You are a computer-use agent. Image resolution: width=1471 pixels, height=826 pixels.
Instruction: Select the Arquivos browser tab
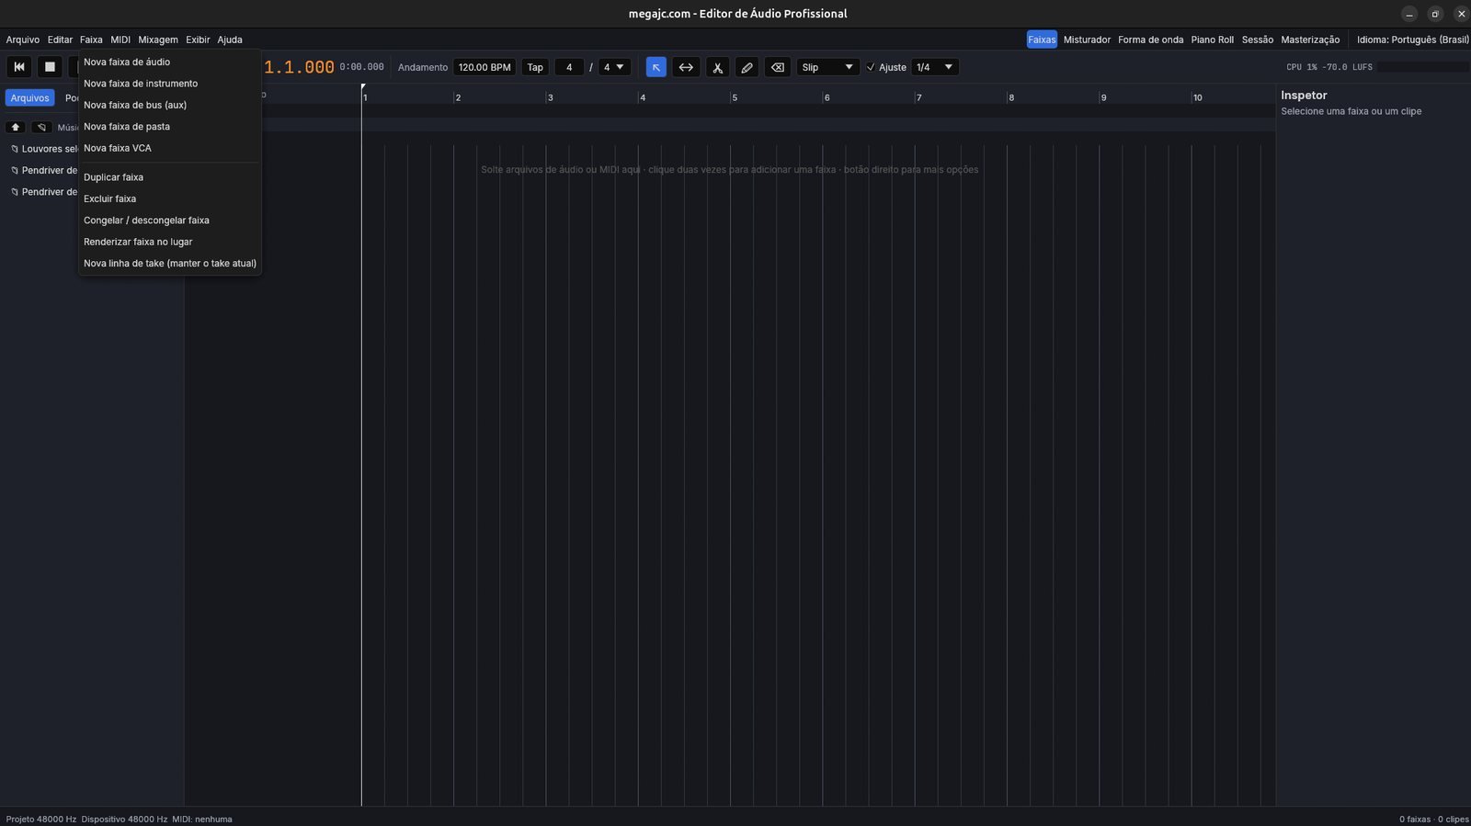click(30, 98)
